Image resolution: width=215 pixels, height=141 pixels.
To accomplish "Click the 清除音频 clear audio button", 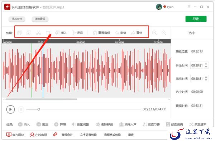I will click(x=40, y=19).
